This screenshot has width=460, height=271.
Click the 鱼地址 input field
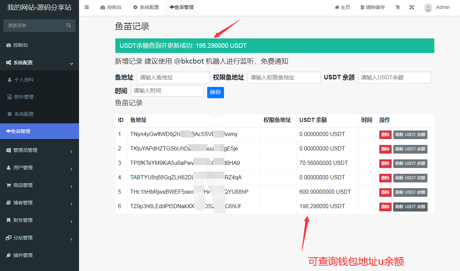pos(173,77)
